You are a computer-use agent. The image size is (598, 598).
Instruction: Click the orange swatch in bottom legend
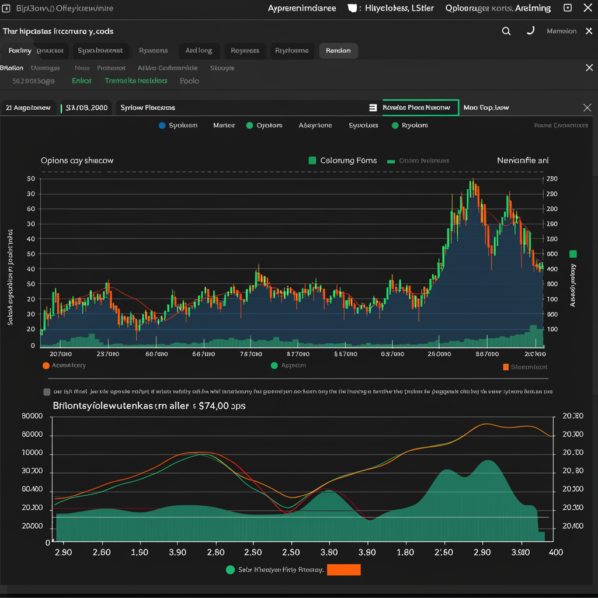[343, 569]
